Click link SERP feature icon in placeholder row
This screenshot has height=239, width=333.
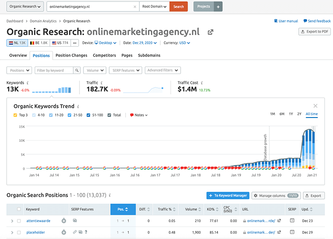pyautogui.click(x=75, y=232)
